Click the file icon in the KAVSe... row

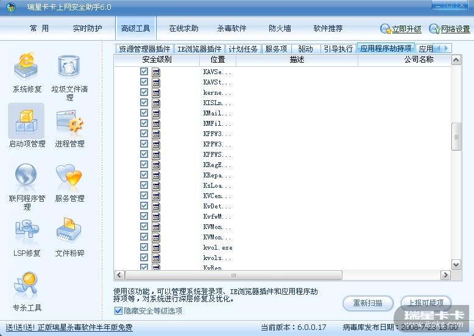click(156, 72)
